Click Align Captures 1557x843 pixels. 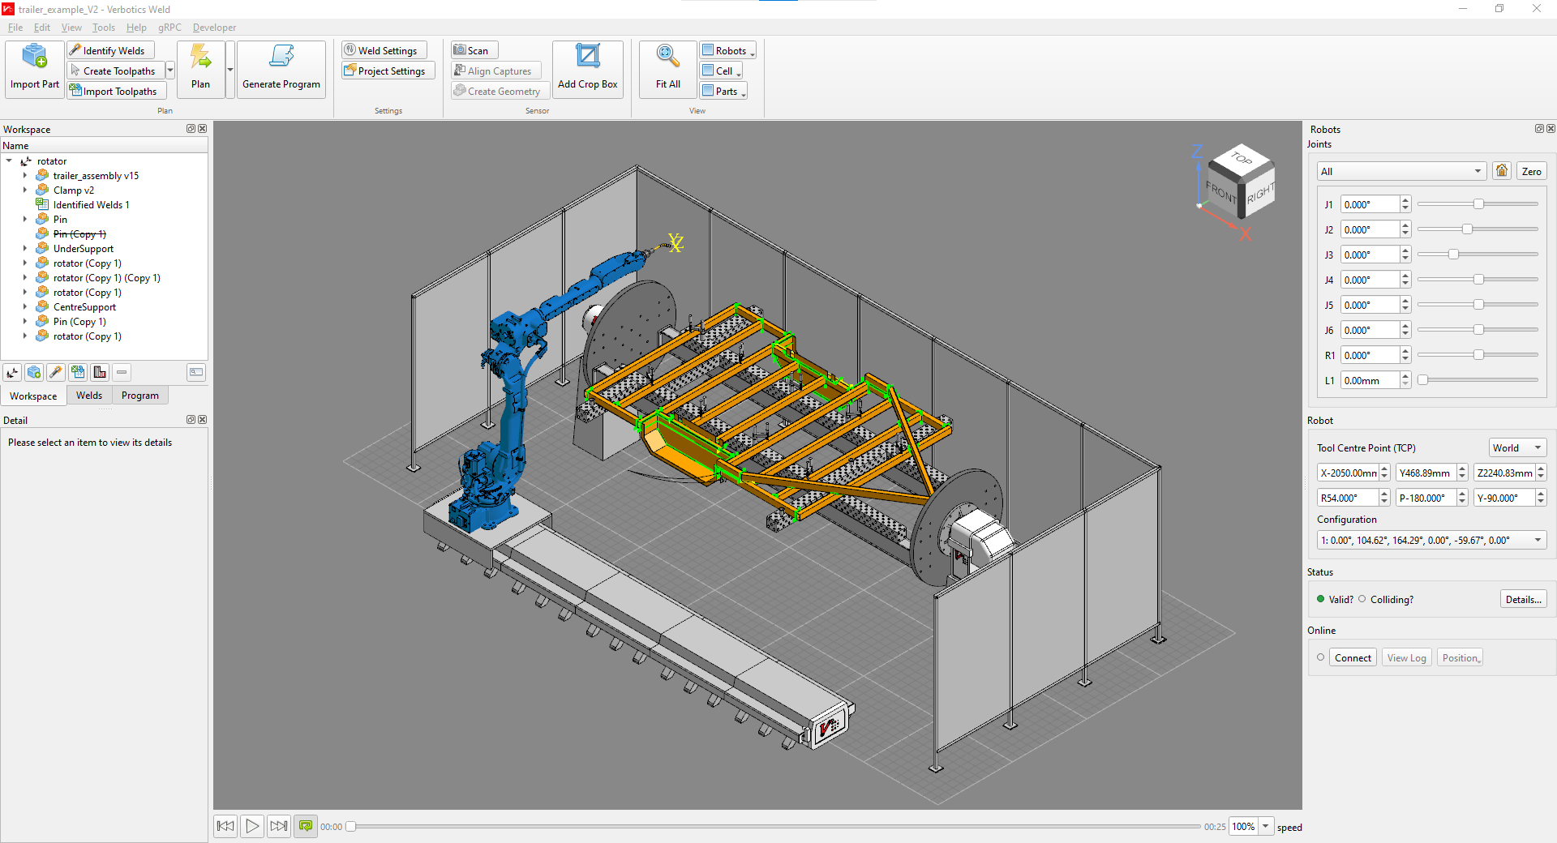(495, 71)
